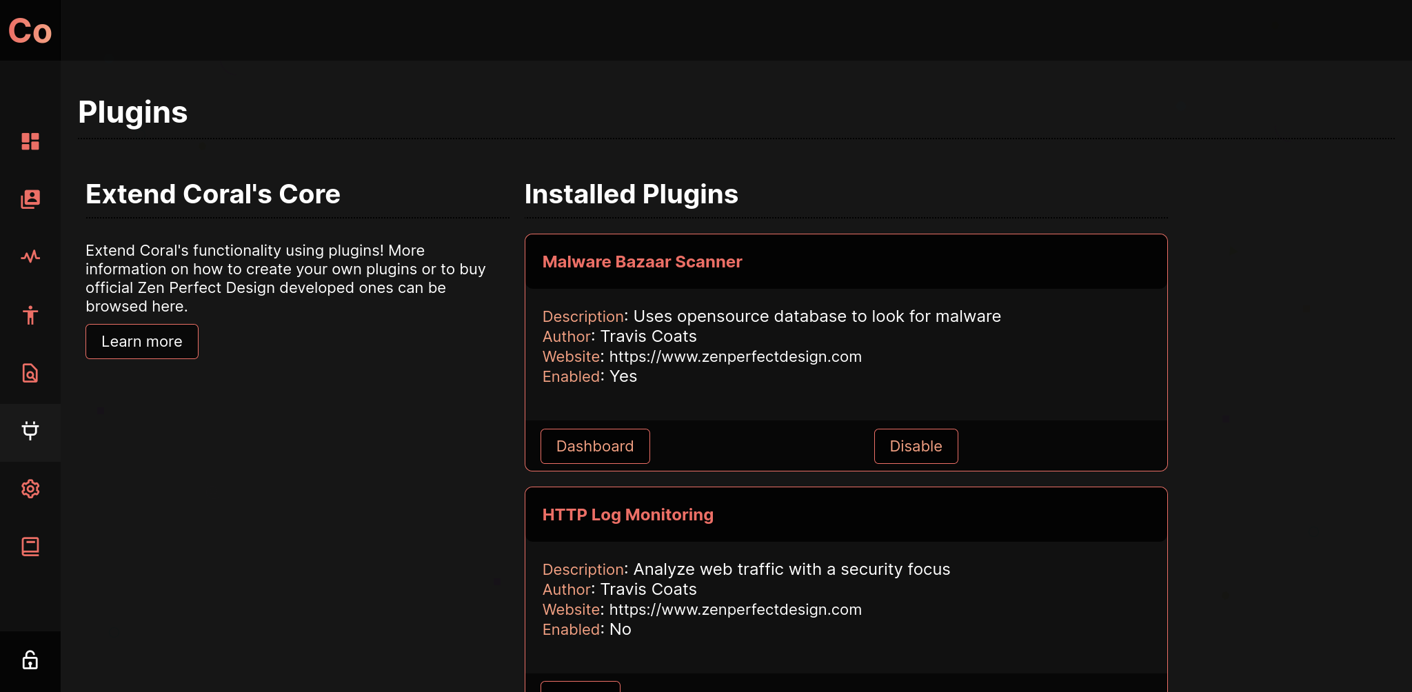Open the documentation book icon
Screen dimensions: 1412x692
coord(30,547)
